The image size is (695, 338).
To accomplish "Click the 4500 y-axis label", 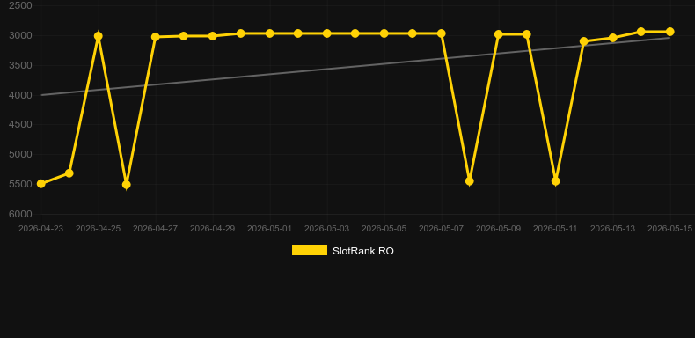I will pos(20,125).
